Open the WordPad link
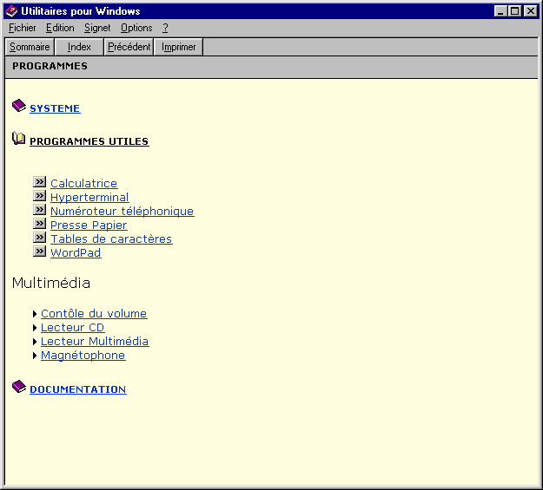The height and width of the screenshot is (490, 543). click(76, 252)
